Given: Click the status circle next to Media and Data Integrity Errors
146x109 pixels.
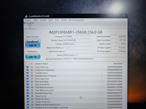Looking at the screenshot, I should [28, 105].
